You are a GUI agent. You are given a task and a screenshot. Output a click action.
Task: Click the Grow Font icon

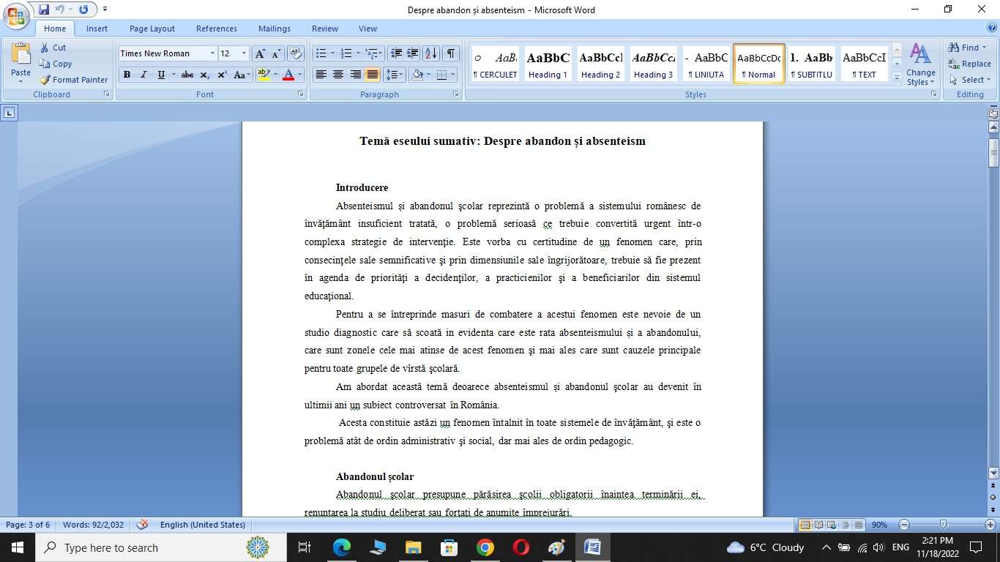pos(260,53)
